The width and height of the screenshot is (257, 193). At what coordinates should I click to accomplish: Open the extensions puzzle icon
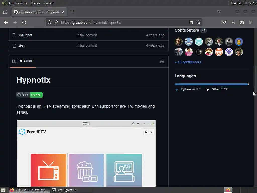242,22
